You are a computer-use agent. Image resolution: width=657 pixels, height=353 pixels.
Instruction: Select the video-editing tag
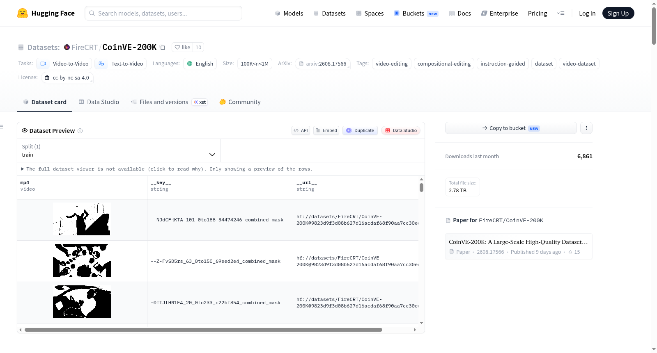tap(392, 64)
